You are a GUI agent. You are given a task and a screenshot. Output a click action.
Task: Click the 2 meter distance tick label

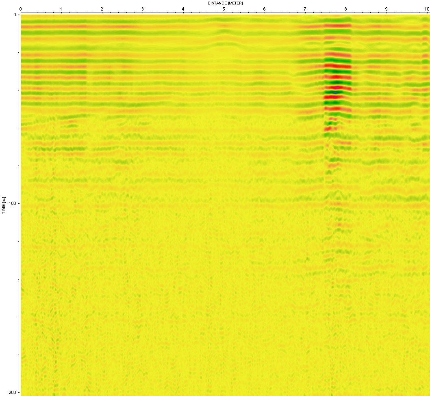click(x=102, y=9)
